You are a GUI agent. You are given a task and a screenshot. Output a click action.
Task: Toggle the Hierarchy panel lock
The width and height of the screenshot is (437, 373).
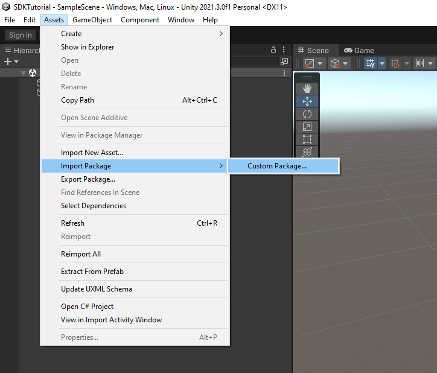click(x=273, y=50)
